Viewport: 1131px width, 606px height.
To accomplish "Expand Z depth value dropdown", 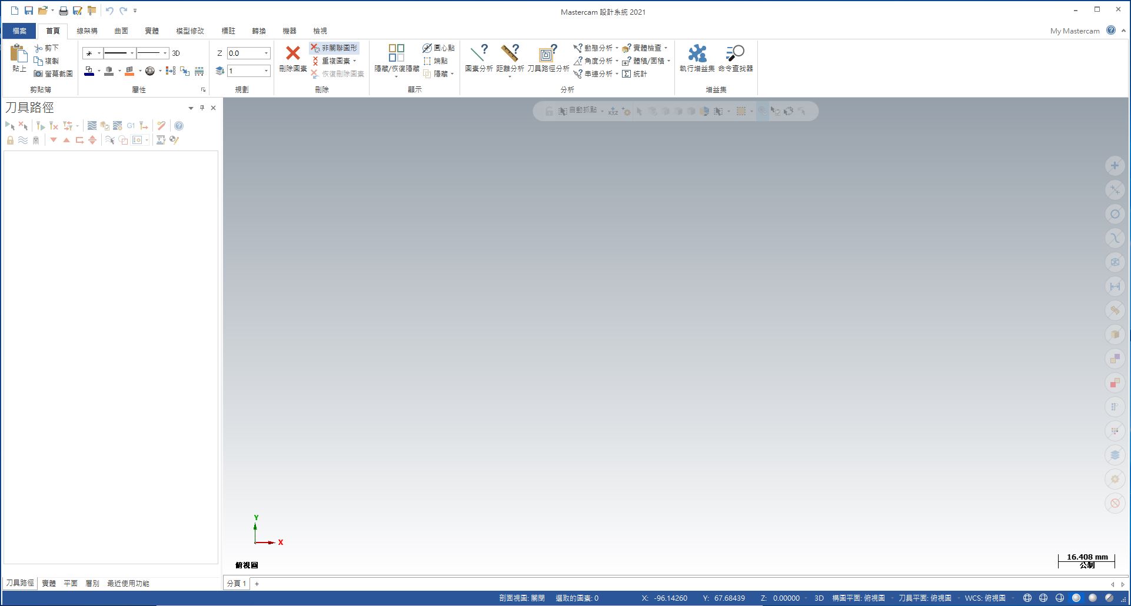I will [266, 53].
